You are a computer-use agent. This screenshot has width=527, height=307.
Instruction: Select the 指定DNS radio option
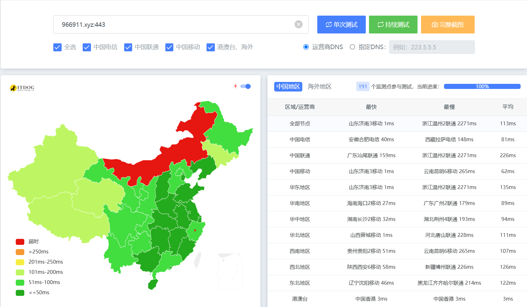[352, 47]
